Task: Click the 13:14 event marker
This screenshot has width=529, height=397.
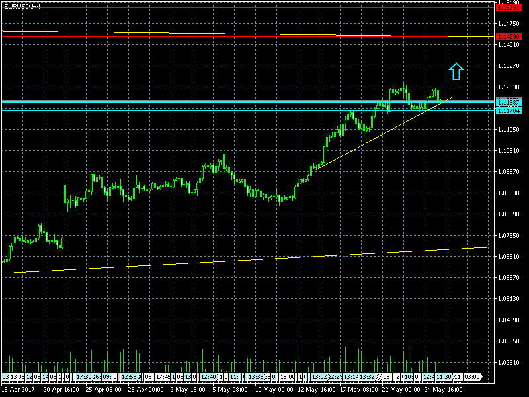Action: click(x=350, y=376)
